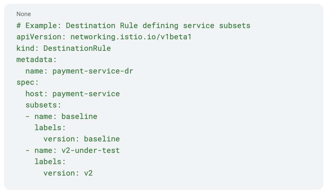
Task: Click "labels:" under the v2-under-test subset
Action: click(x=50, y=162)
